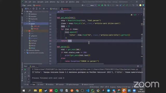This screenshot has height=93, width=166.
Task: Open the Refactor menu
Action: 52,2
